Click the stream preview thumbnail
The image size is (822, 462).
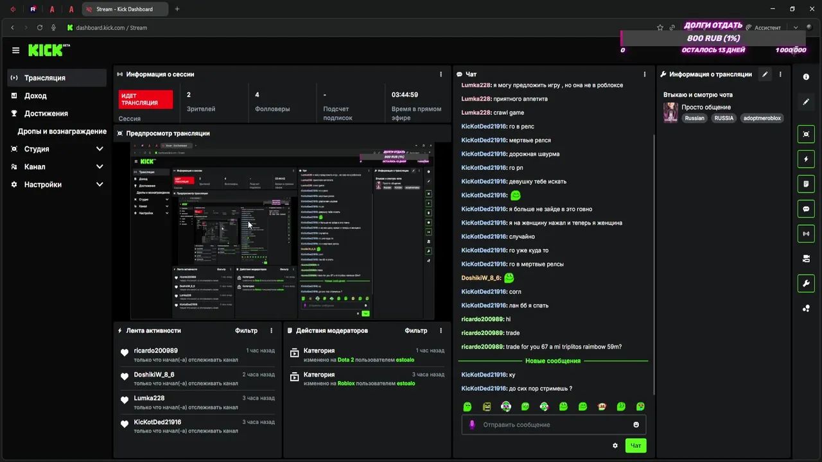pos(283,230)
